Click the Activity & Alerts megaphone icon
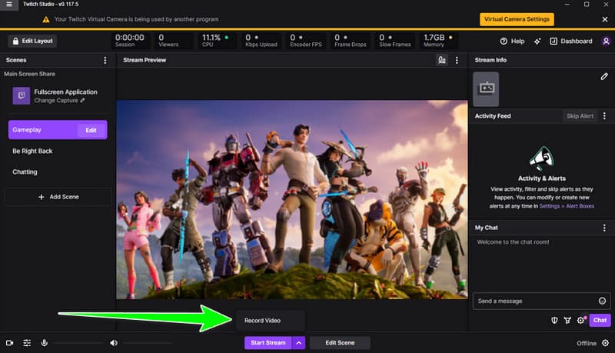615x353 pixels. (542, 158)
